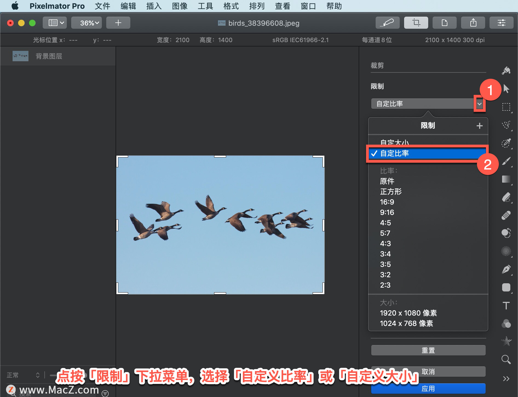Select the Zoom magnifier tool

pos(506,360)
